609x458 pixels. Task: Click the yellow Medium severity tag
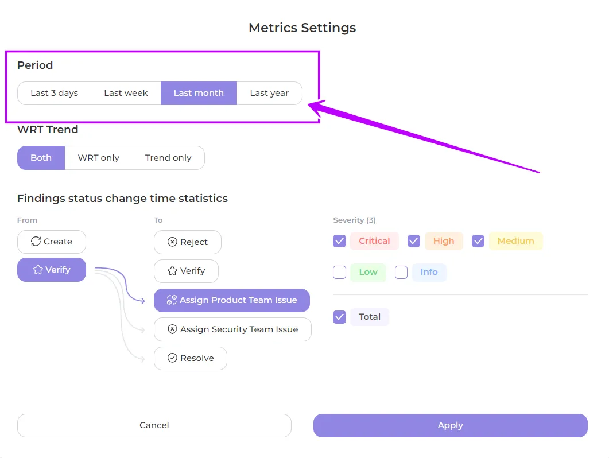[x=515, y=241]
